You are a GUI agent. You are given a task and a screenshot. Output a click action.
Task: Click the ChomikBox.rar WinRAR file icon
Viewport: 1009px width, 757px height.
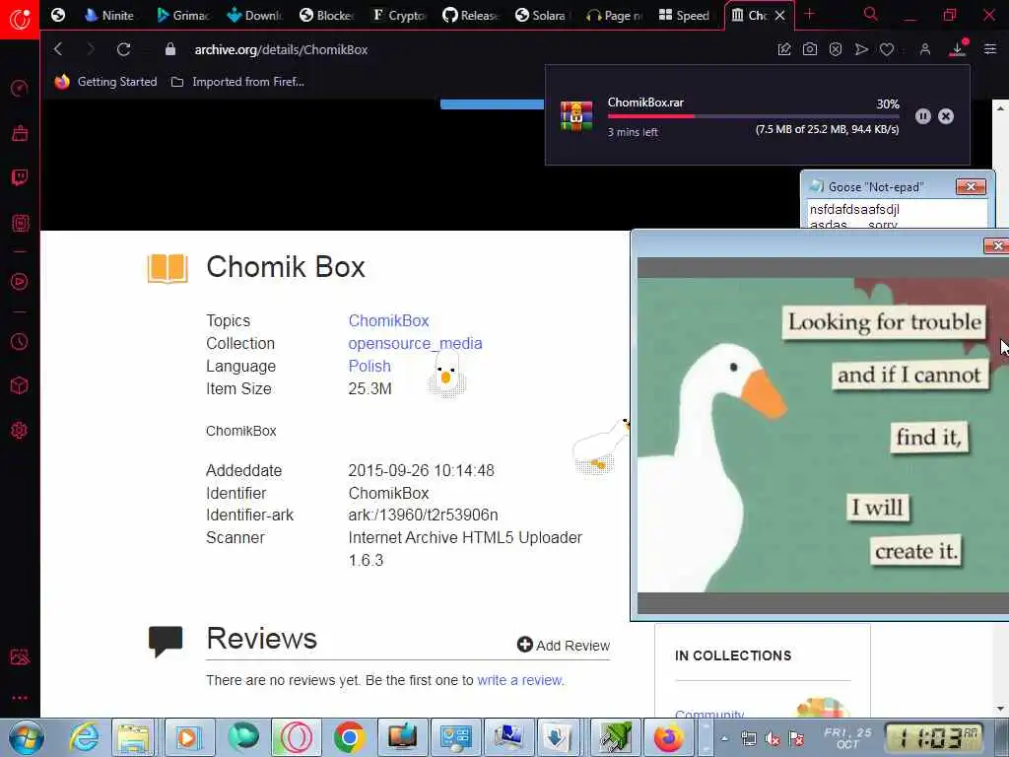575,116
